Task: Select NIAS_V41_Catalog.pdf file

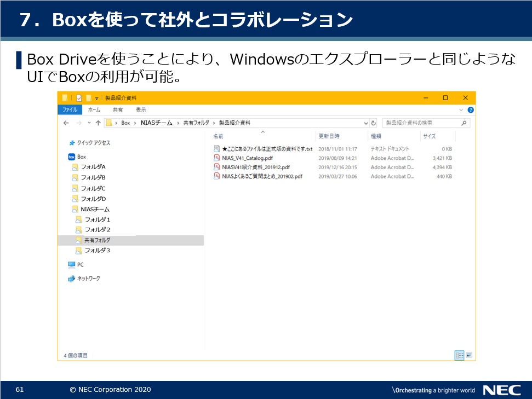Action: 247,158
